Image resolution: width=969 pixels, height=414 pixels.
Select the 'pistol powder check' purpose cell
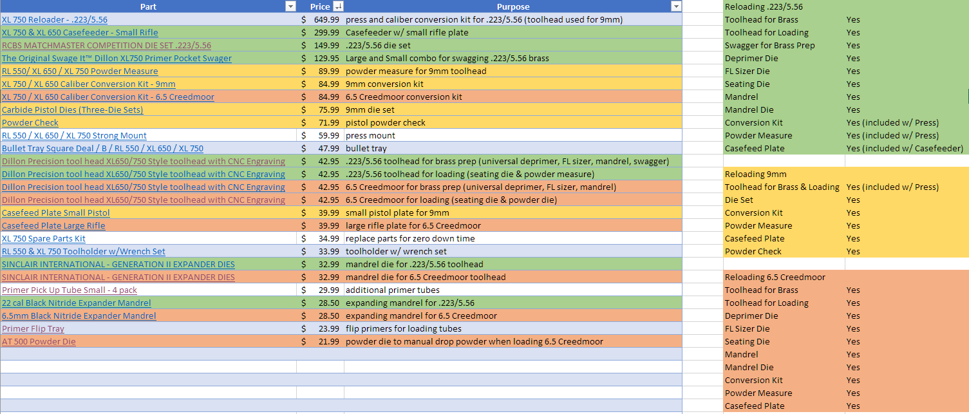coord(513,122)
